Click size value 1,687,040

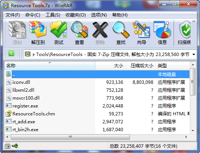113,130
